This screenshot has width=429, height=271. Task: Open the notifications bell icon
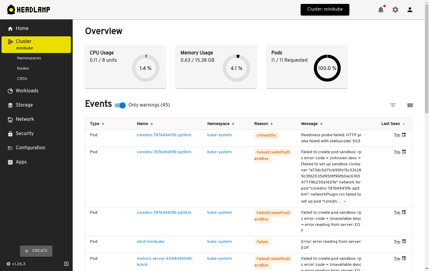(x=381, y=10)
